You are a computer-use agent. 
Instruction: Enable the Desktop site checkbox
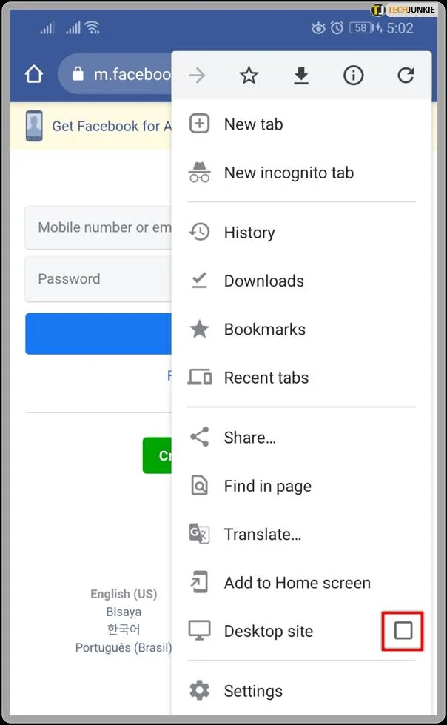pyautogui.click(x=403, y=631)
